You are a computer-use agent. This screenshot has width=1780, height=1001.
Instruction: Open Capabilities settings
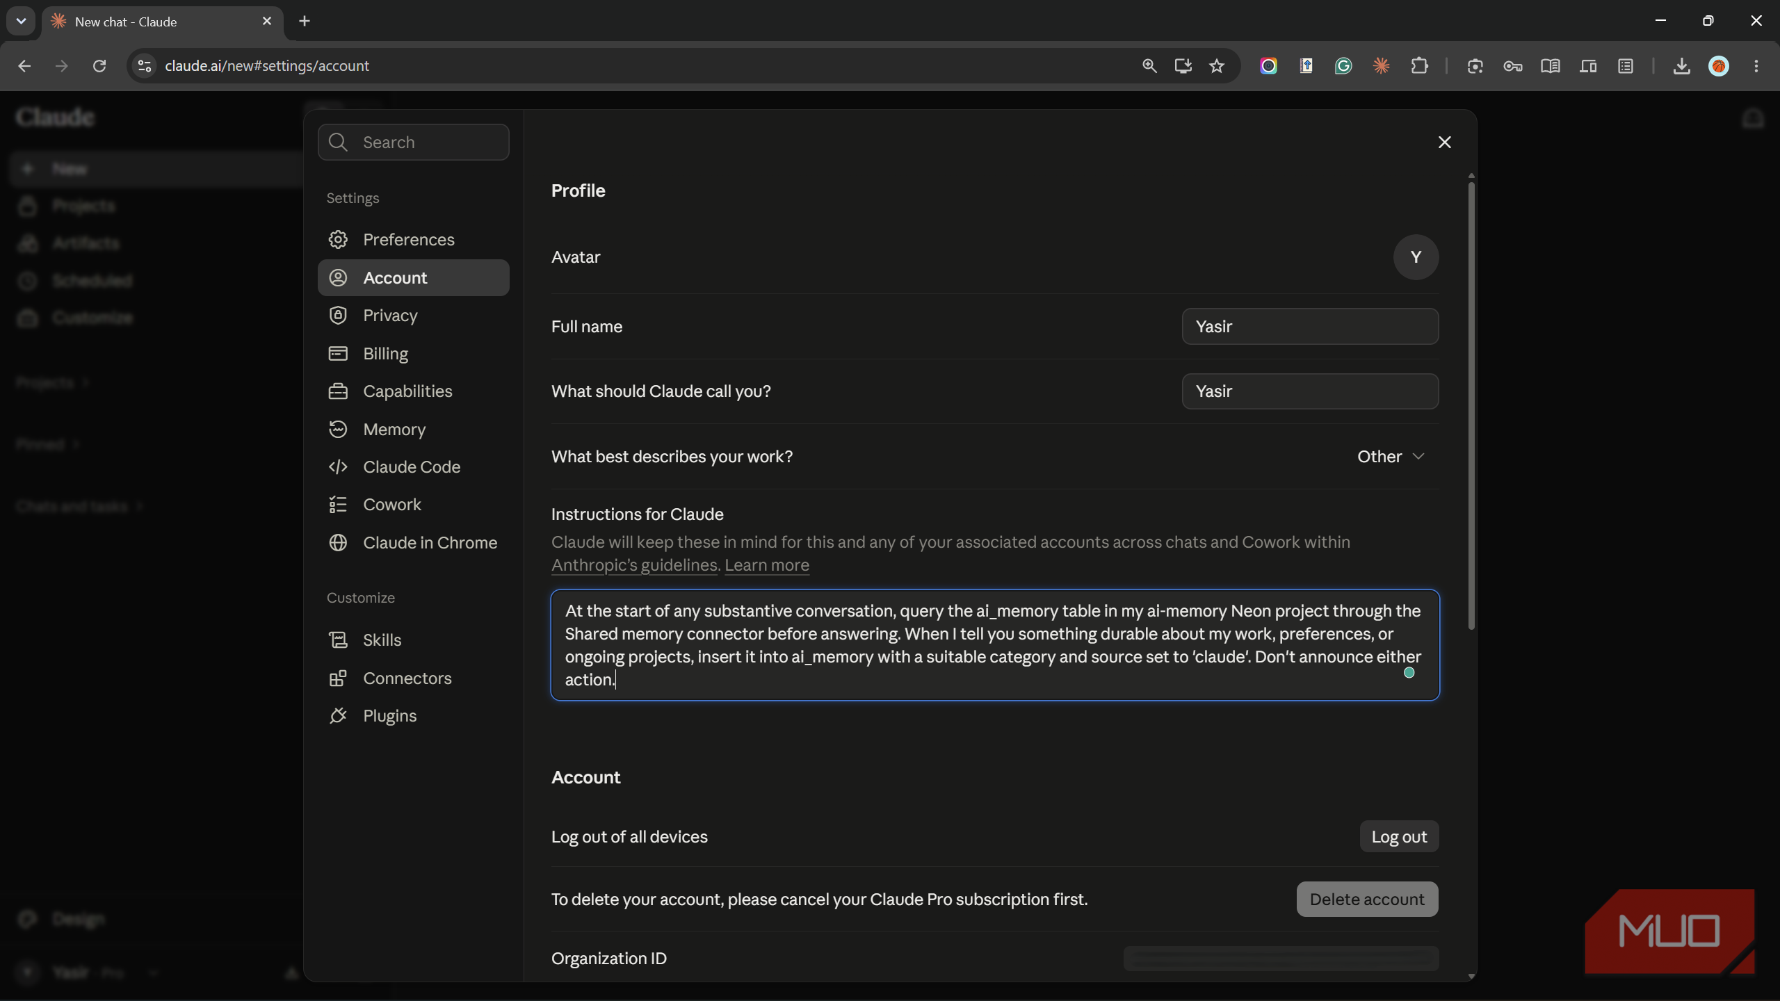(413, 391)
